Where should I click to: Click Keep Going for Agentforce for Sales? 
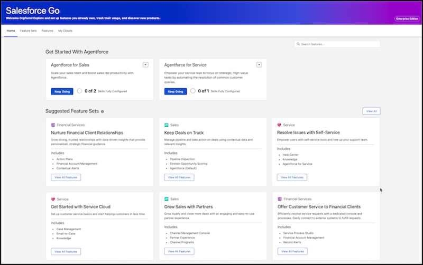pyautogui.click(x=62, y=91)
